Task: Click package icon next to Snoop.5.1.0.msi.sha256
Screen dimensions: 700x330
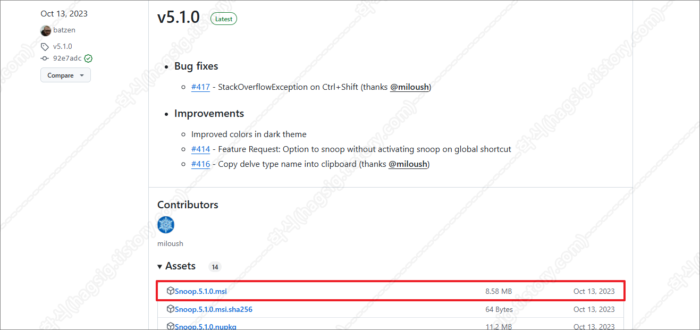Action: coord(171,309)
